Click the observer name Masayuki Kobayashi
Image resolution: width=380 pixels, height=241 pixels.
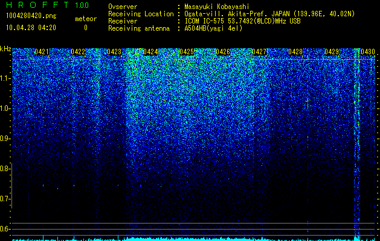[217, 7]
